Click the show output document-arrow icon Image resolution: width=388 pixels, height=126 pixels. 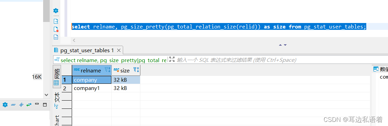56,21
